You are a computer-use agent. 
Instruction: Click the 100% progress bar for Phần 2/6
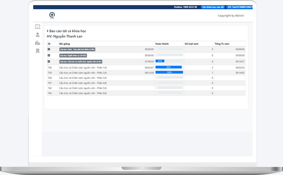coord(169,72)
